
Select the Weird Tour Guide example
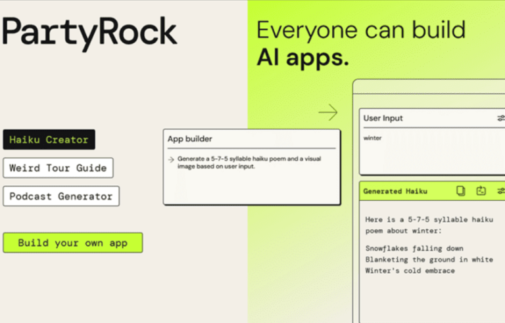click(58, 167)
